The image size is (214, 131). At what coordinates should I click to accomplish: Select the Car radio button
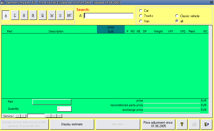pos(141,11)
